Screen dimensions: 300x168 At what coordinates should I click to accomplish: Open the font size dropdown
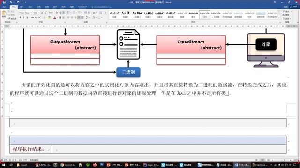tap(39, 13)
